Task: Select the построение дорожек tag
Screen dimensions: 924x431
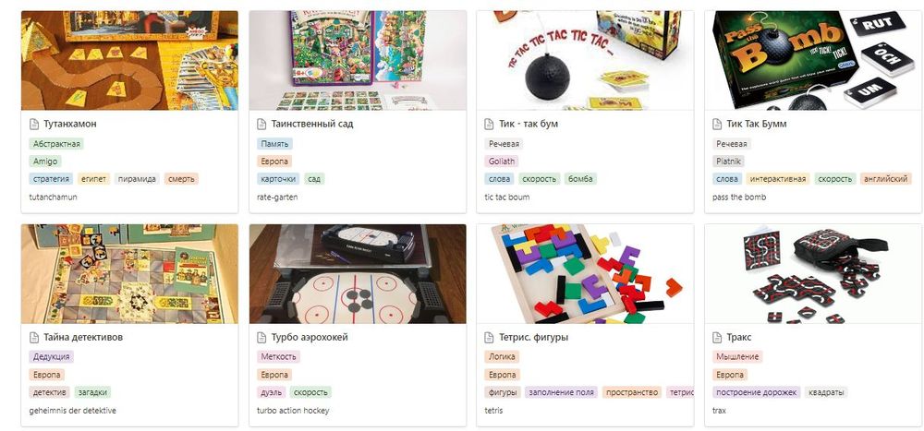Action: pos(757,392)
